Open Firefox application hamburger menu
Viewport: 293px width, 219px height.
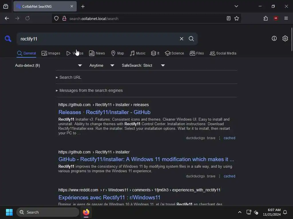pyautogui.click(x=286, y=18)
